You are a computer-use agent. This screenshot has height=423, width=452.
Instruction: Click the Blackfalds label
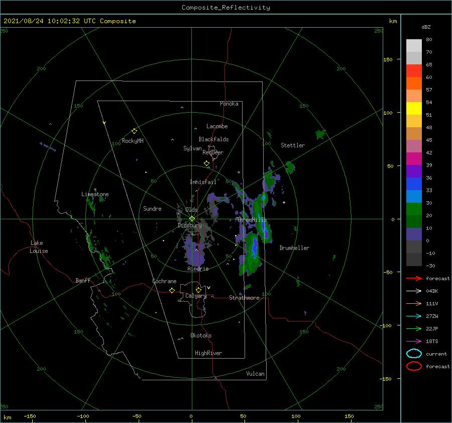pos(213,139)
